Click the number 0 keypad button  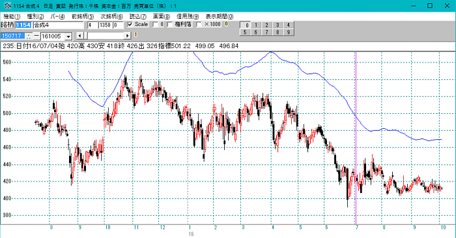coord(245,25)
